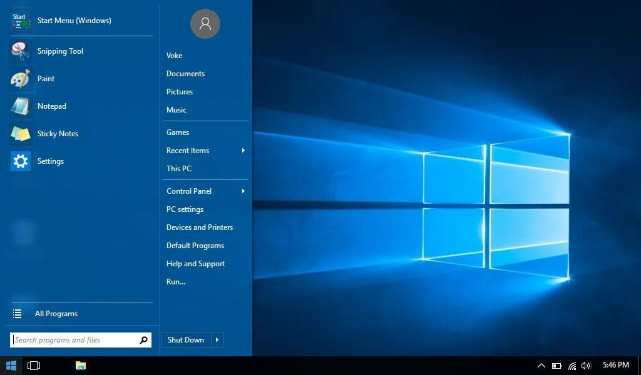The width and height of the screenshot is (641, 375).
Task: Click the battery status icon
Action: tap(556, 366)
